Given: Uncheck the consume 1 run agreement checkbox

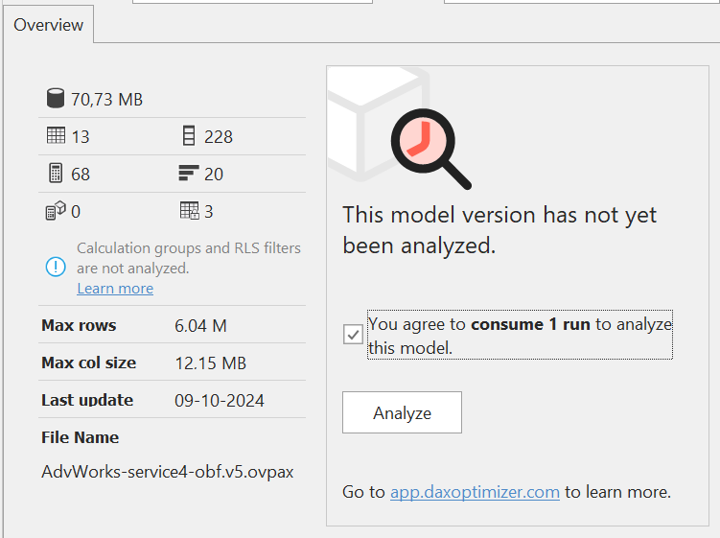Looking at the screenshot, I should point(354,335).
